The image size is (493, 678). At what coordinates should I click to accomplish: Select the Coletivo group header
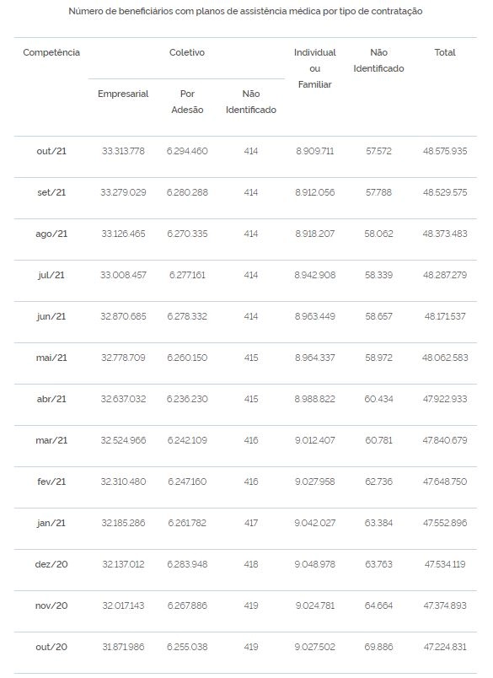(x=186, y=52)
